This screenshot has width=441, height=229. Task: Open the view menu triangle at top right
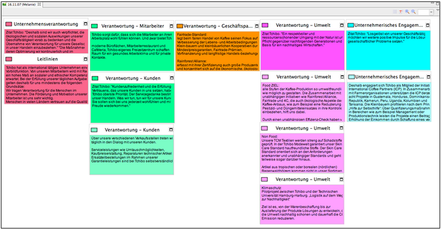coord(438,10)
